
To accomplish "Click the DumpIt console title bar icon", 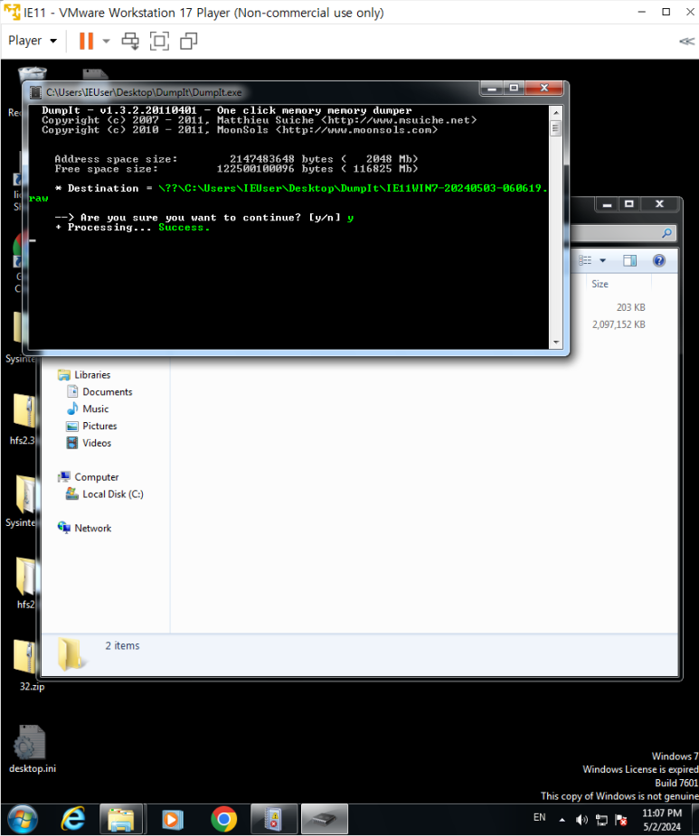I will pyautogui.click(x=36, y=92).
